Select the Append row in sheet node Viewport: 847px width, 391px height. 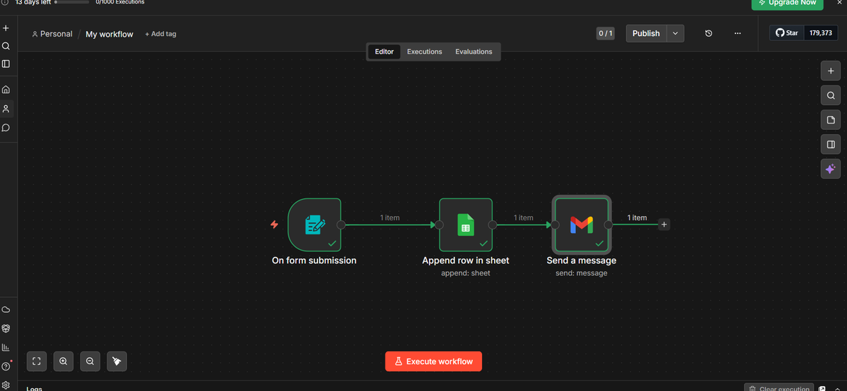(466, 225)
